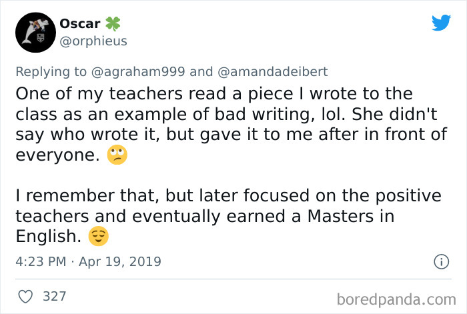Image resolution: width=467 pixels, height=314 pixels.
Task: Open the @orphieus handle
Action: 93,41
